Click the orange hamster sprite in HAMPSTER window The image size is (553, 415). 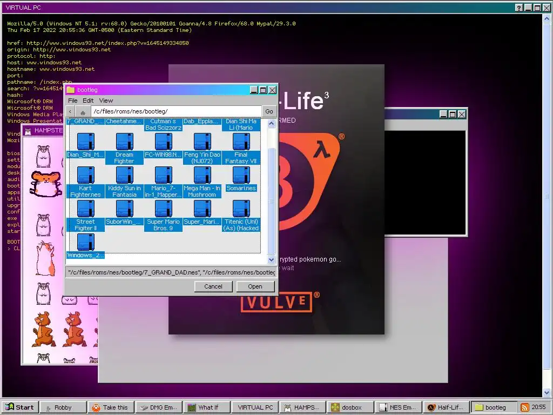coord(45,184)
